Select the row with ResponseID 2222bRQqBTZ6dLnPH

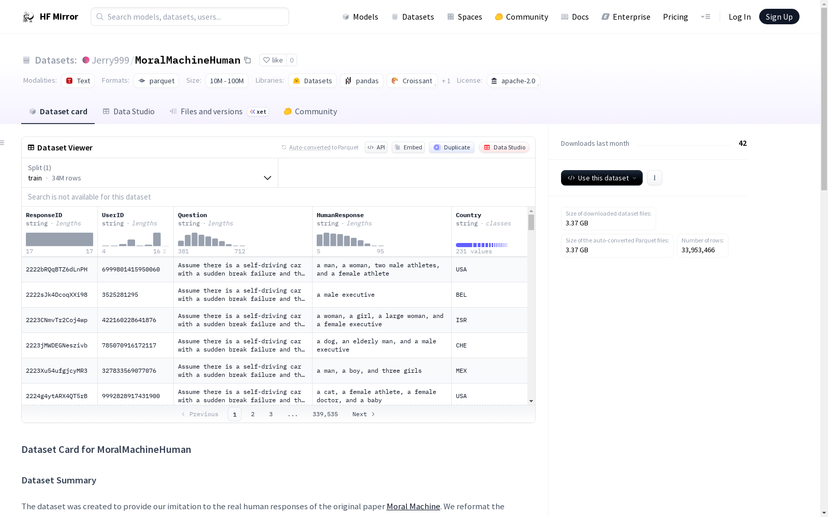click(x=274, y=269)
